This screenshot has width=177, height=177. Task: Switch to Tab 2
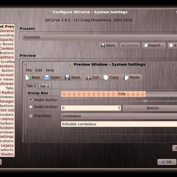tap(45, 86)
